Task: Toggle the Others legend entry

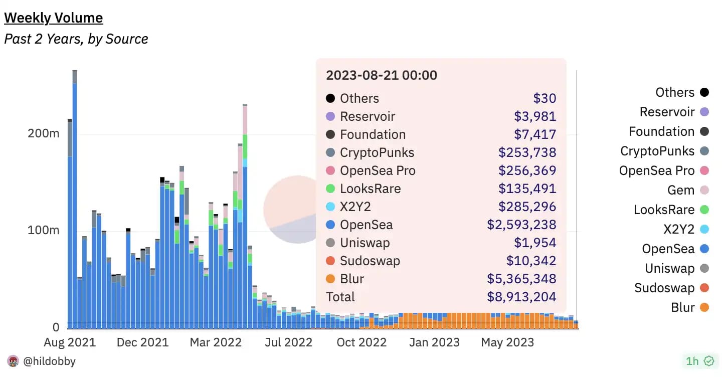Action: (x=682, y=92)
